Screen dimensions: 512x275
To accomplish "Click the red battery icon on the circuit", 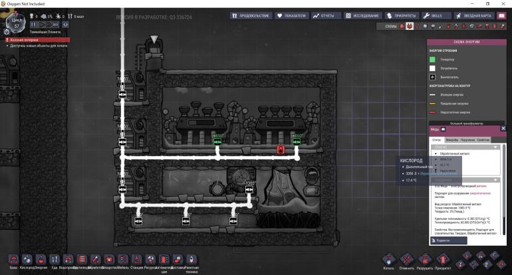I will (281, 149).
